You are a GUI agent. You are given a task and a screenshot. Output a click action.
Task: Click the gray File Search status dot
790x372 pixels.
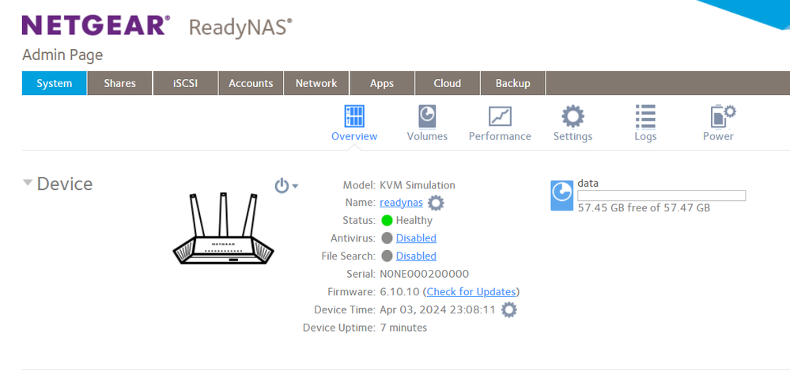click(x=387, y=256)
